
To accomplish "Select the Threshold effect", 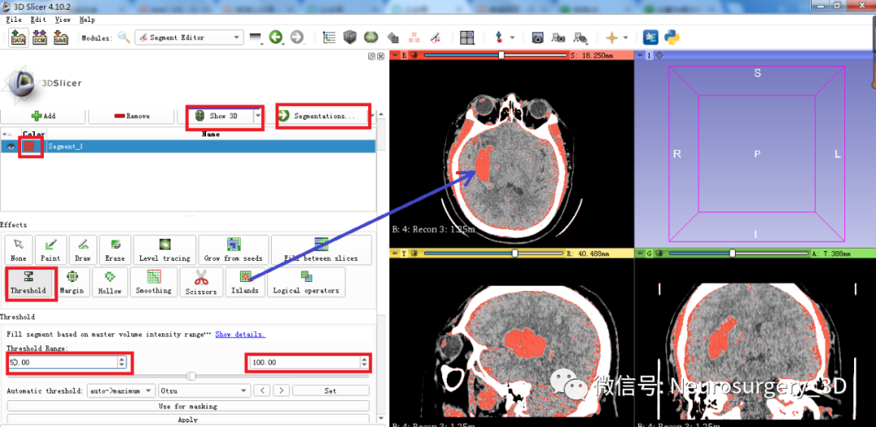I will tap(28, 283).
